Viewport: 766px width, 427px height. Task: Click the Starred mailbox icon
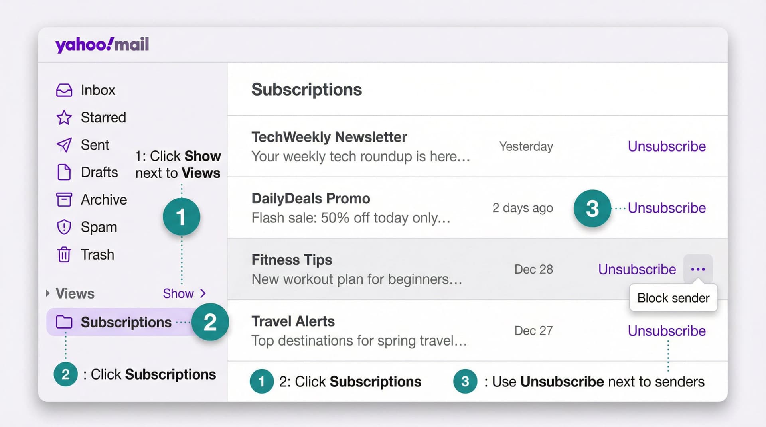[65, 118]
